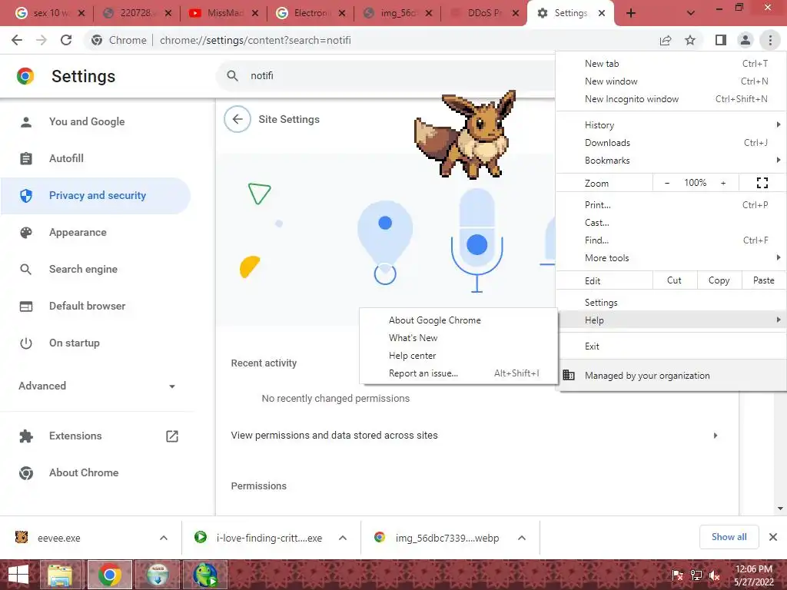The width and height of the screenshot is (787, 590).
Task: Select Print... in Chrome menu
Action: point(672,204)
